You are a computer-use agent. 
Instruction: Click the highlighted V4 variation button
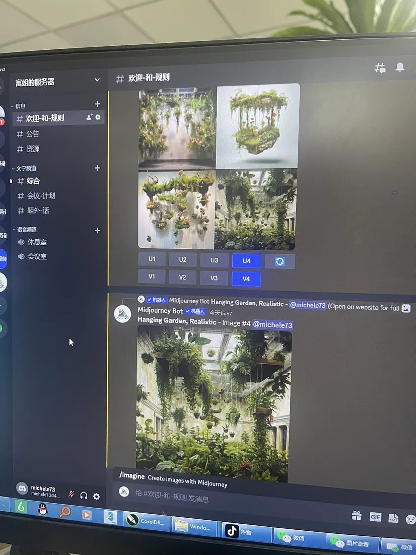246,279
